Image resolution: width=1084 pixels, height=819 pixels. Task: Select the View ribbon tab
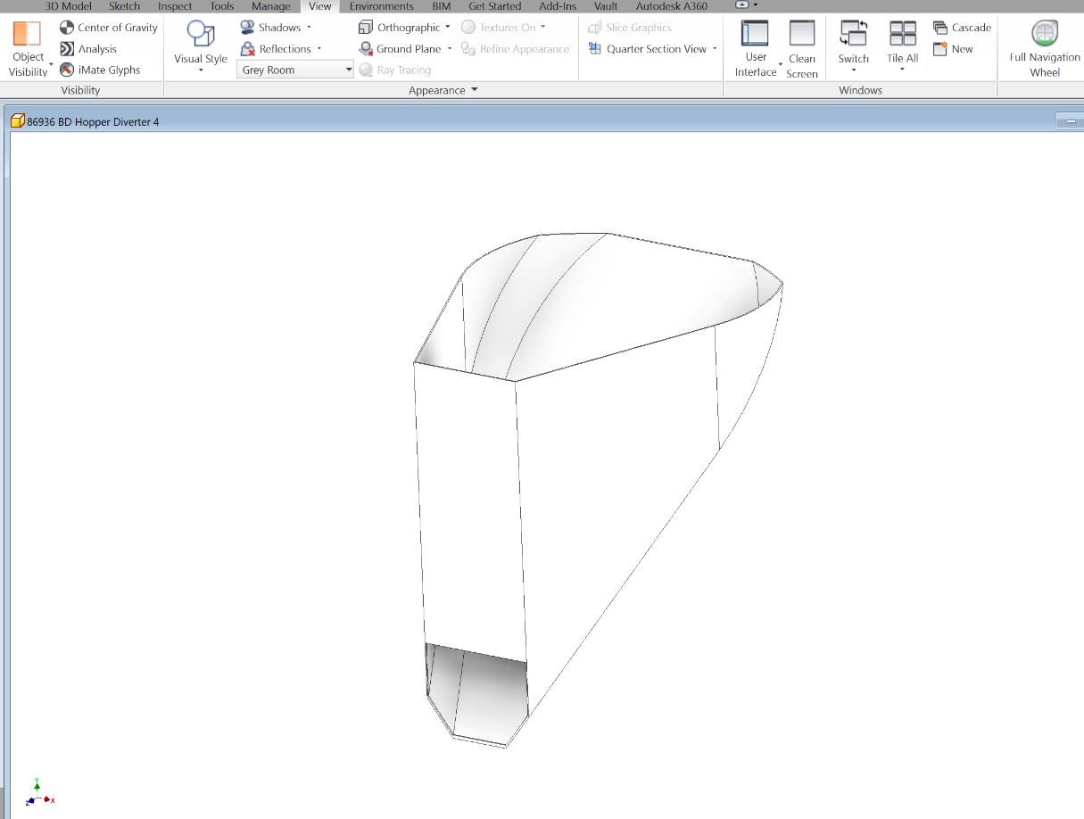pyautogui.click(x=320, y=6)
